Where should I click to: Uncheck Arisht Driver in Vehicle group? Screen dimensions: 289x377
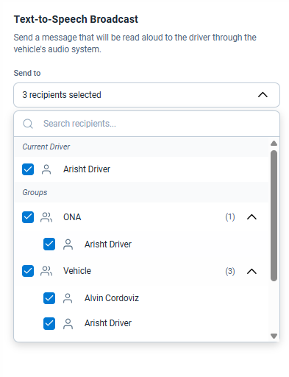point(49,323)
